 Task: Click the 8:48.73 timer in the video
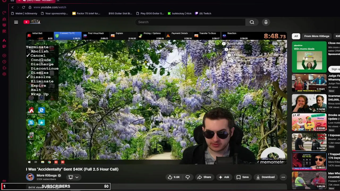275,36
